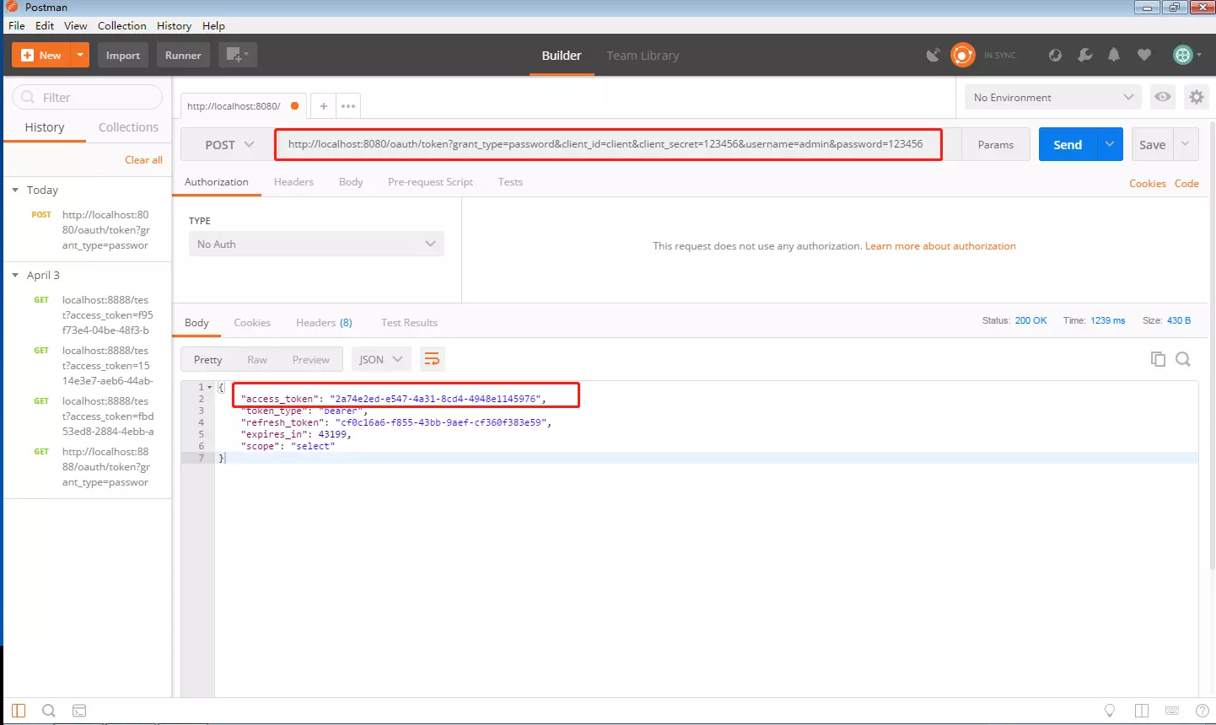This screenshot has width=1216, height=725.
Task: Click the orange New button
Action: click(x=41, y=55)
